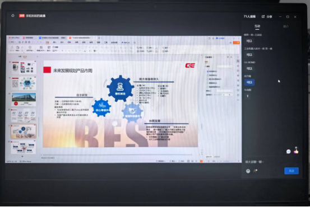The width and height of the screenshot is (310, 207).
Task: Switch to the 简介 tab
Action: 286,26
